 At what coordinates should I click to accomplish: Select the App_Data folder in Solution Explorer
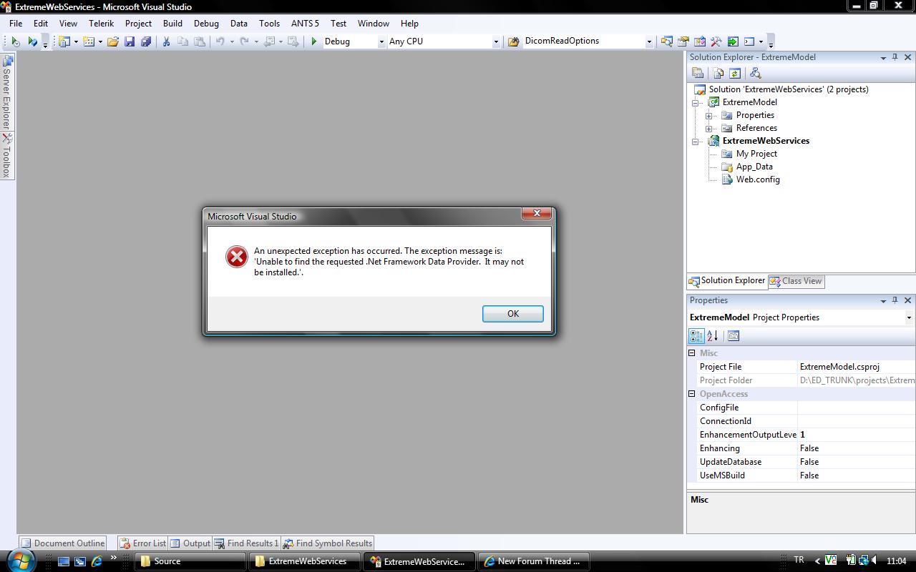(754, 167)
